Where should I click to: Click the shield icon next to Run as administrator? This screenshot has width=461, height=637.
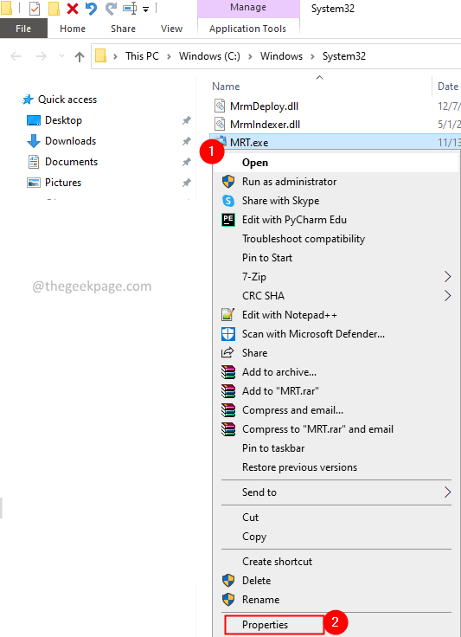[x=228, y=182]
